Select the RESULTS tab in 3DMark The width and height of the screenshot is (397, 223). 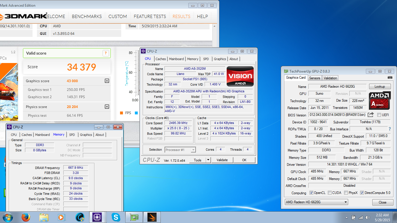click(x=181, y=17)
